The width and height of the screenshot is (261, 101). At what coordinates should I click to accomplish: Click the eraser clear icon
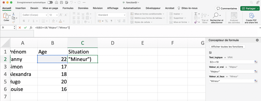pos(196,22)
